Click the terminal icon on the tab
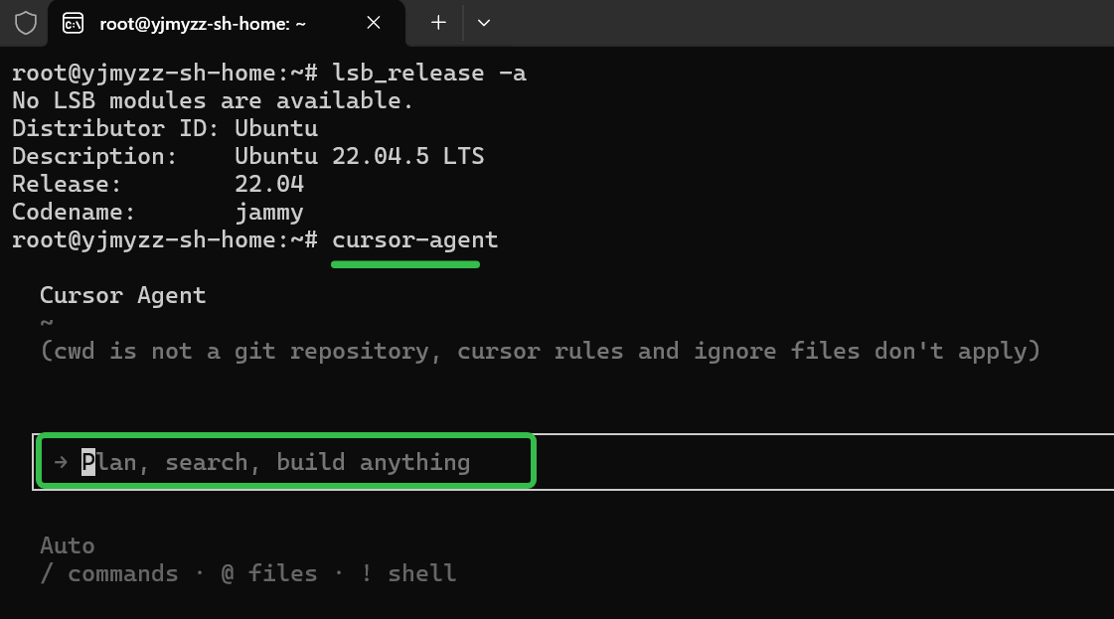The height and width of the screenshot is (619, 1114). point(73,23)
